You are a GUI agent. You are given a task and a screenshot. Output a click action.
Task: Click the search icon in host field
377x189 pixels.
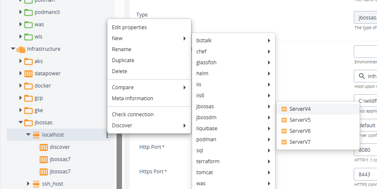click(x=361, y=77)
